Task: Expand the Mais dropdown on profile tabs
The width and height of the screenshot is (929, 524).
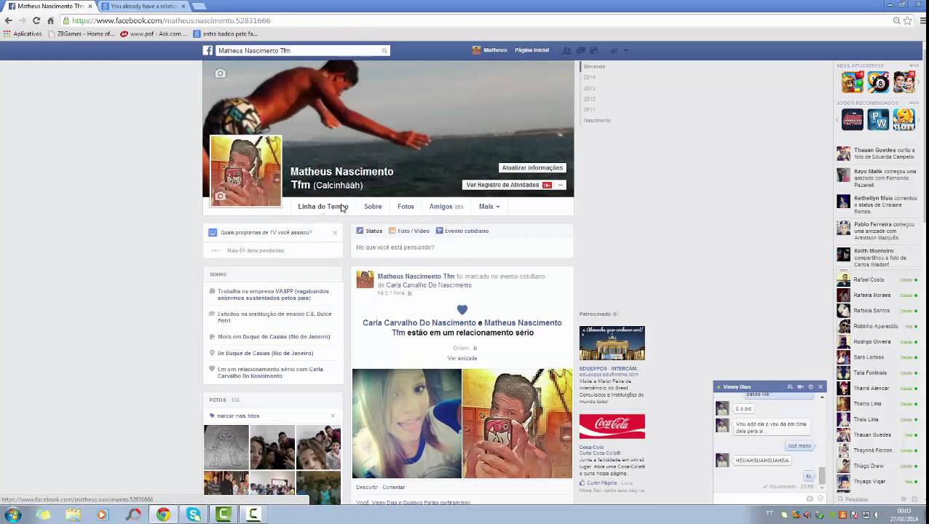Action: pos(489,207)
